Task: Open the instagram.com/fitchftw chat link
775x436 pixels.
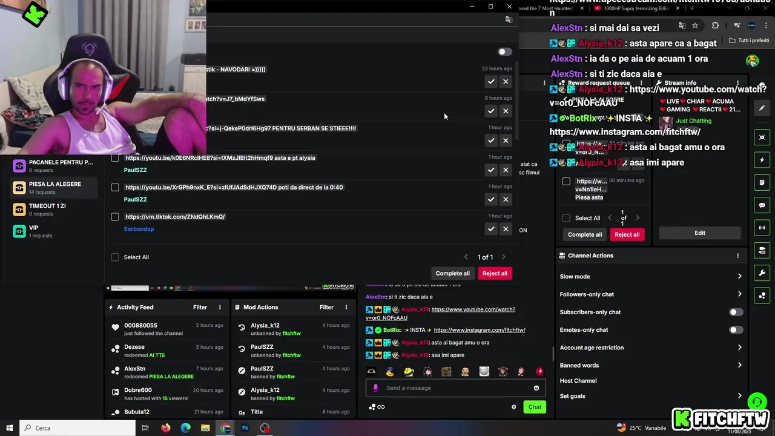Action: (x=480, y=330)
